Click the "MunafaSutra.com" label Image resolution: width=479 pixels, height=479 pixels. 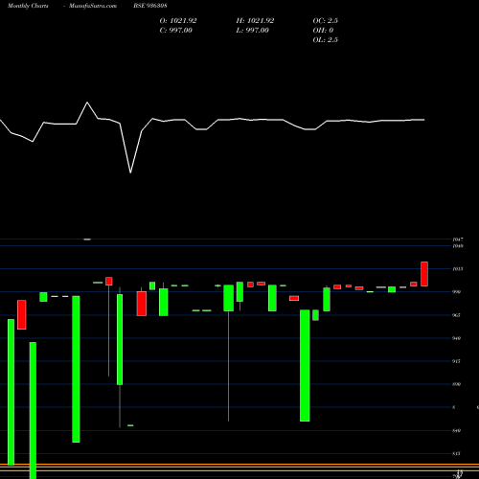pyautogui.click(x=93, y=6)
